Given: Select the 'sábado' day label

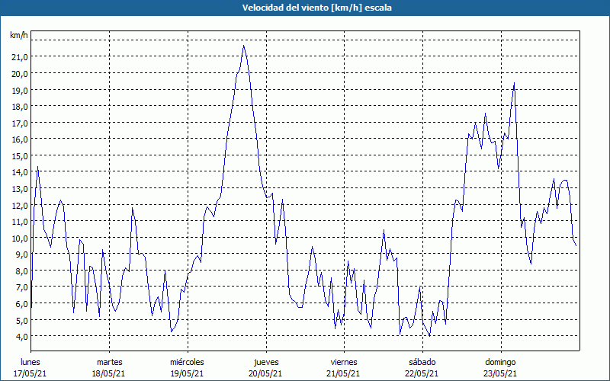Looking at the screenshot, I should [x=422, y=362].
